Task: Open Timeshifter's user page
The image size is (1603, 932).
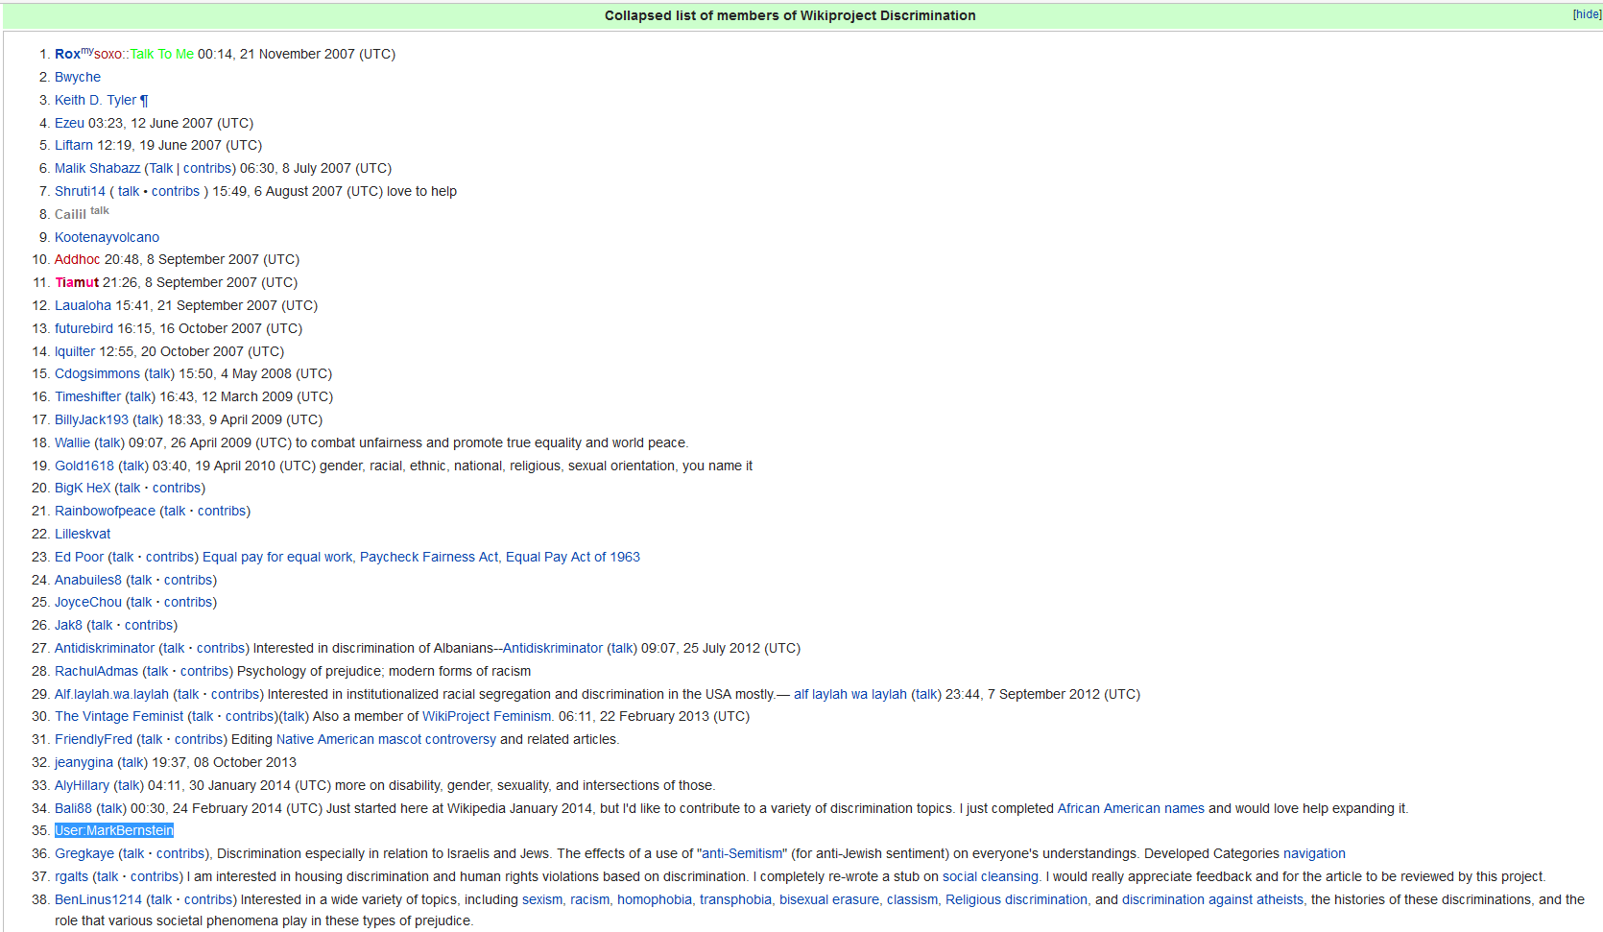Action: (x=87, y=396)
